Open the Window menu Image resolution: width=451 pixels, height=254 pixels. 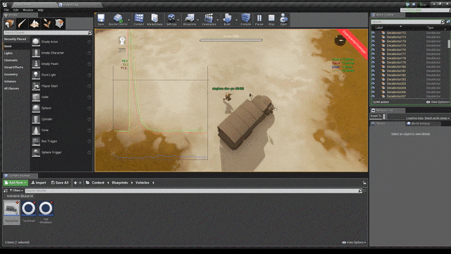tap(28, 10)
